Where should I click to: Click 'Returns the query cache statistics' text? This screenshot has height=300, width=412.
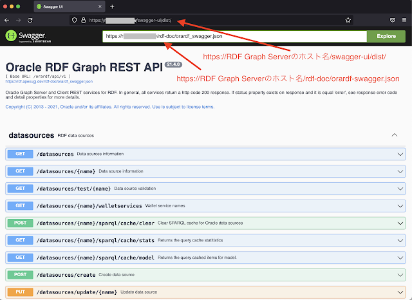(x=191, y=240)
